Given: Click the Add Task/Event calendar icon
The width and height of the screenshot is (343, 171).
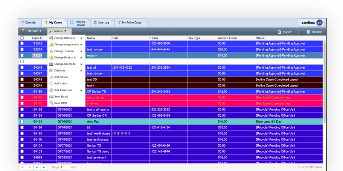Looking at the screenshot, I should (x=51, y=90).
